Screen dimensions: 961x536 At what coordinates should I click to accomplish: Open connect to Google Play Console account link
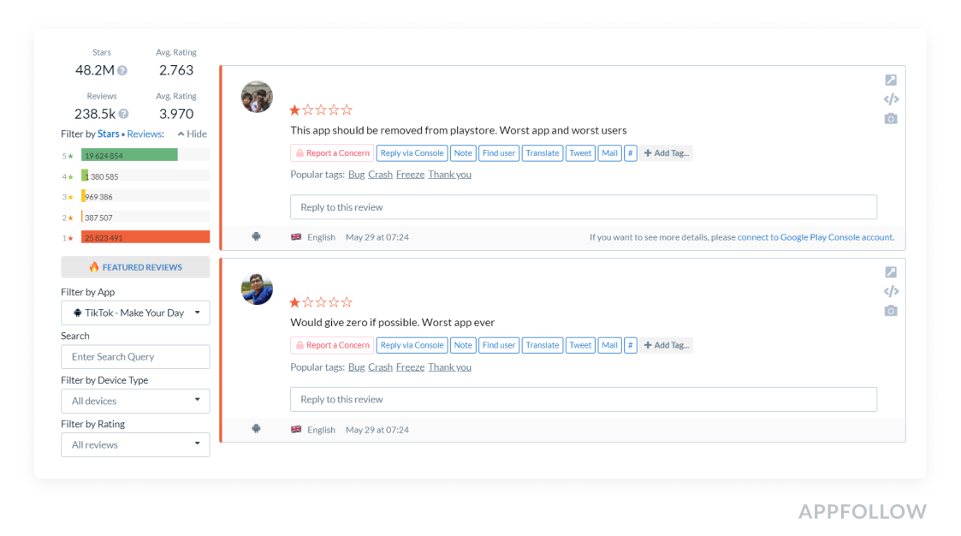tap(816, 237)
